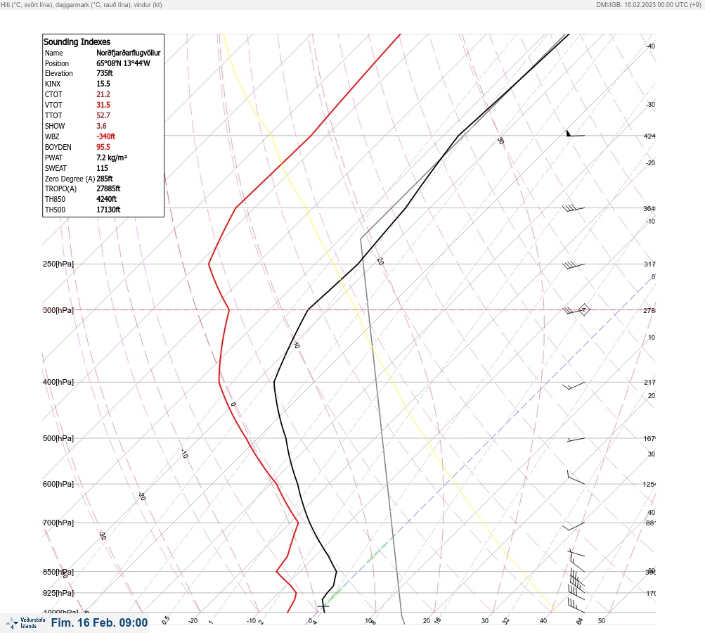Select the wind barb at the 500 hPa level
The height and width of the screenshot is (633, 705).
[576, 439]
